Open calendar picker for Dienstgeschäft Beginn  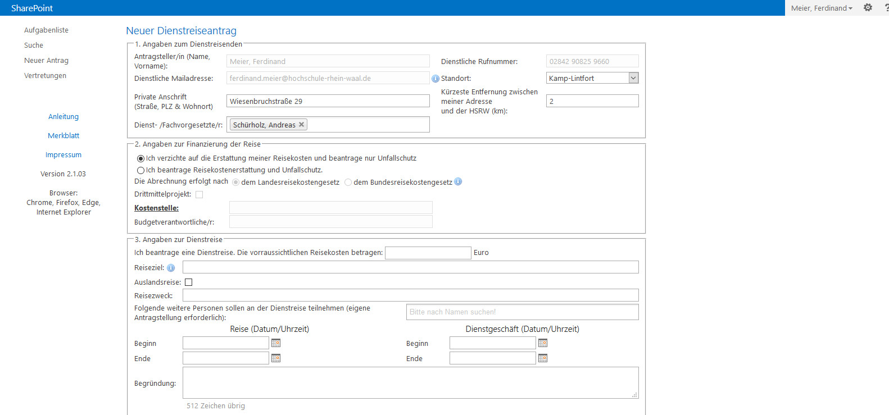[x=543, y=343]
